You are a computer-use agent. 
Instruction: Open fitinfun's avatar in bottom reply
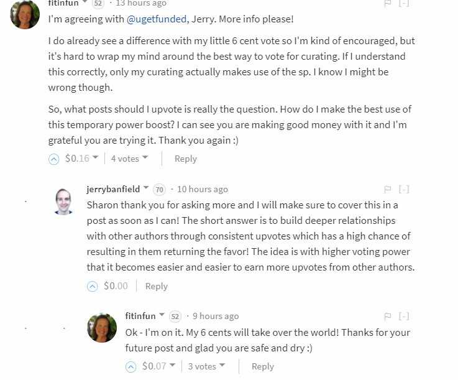[102, 328]
